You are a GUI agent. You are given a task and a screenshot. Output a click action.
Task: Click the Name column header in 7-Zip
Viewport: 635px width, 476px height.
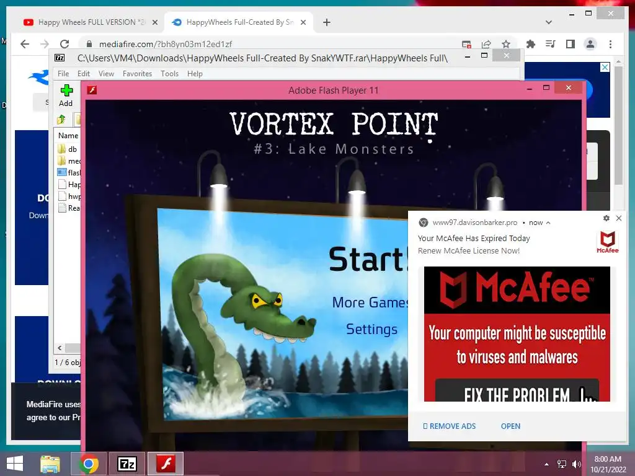tap(68, 136)
